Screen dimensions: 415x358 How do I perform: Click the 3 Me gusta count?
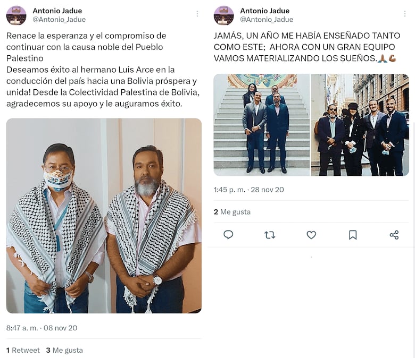pos(64,350)
